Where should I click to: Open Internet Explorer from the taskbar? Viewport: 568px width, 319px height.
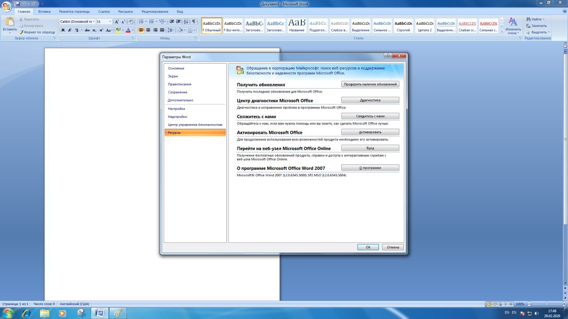tap(26, 313)
